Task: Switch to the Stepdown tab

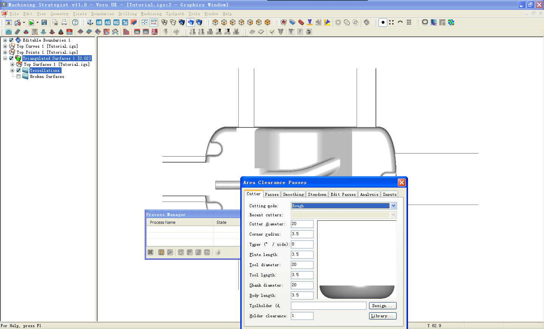Action: point(317,194)
